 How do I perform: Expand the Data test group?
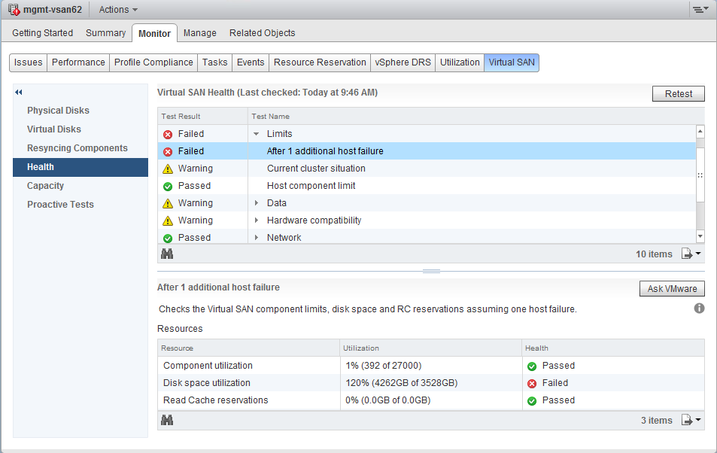tap(256, 202)
